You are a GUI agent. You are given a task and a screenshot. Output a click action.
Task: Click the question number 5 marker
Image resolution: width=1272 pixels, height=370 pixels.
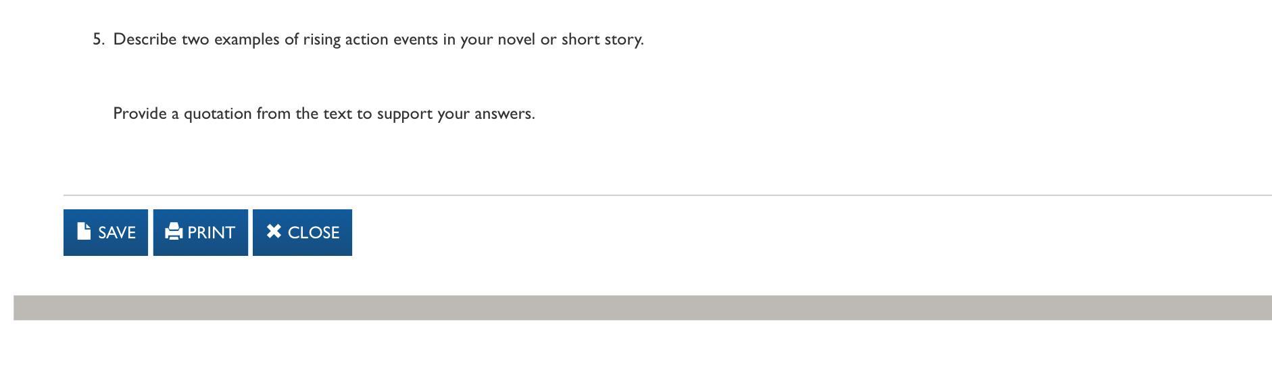point(99,40)
